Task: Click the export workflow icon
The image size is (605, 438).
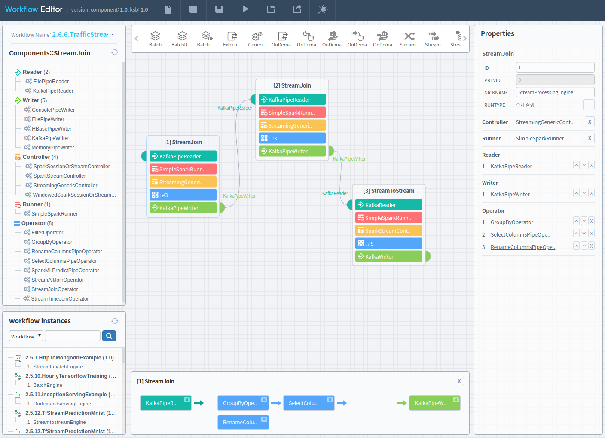Action: [297, 9]
